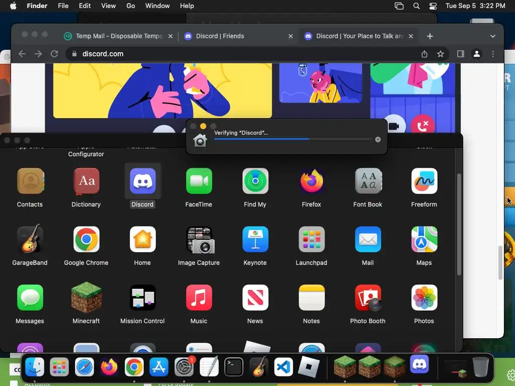
Task: Open Firefox in the Applications folder
Action: pyautogui.click(x=311, y=181)
